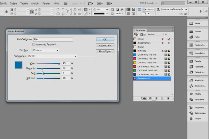209x139 pixels.
Task: Click rotate 90° clockwise icon
Action: [x=58, y=9]
